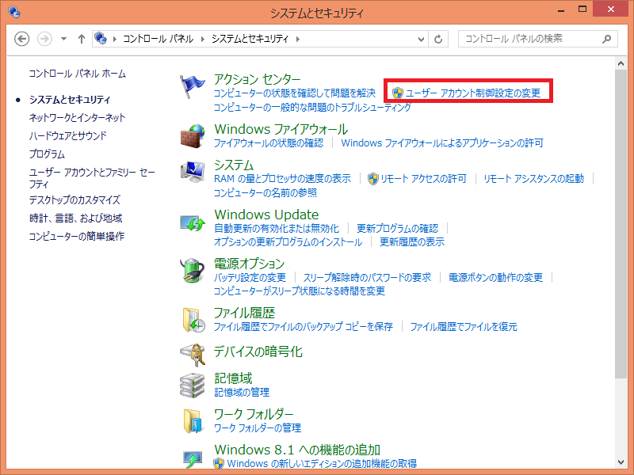Click the Back arrow navigation button
This screenshot has height=475, width=634.
click(22, 39)
